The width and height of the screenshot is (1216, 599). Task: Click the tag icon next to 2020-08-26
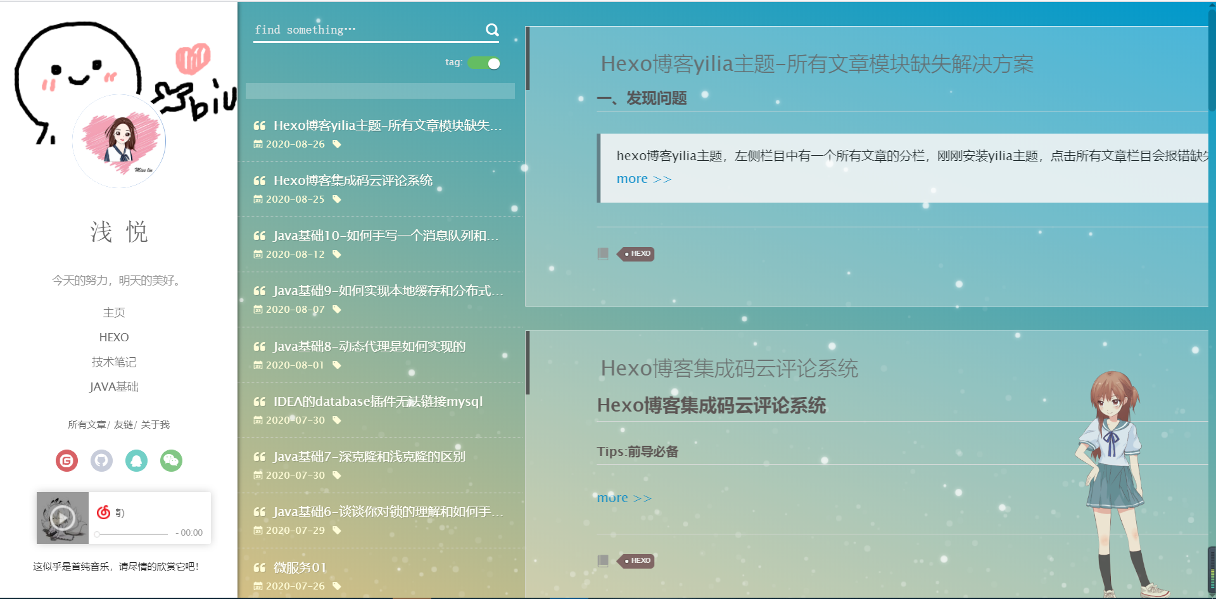click(x=336, y=144)
